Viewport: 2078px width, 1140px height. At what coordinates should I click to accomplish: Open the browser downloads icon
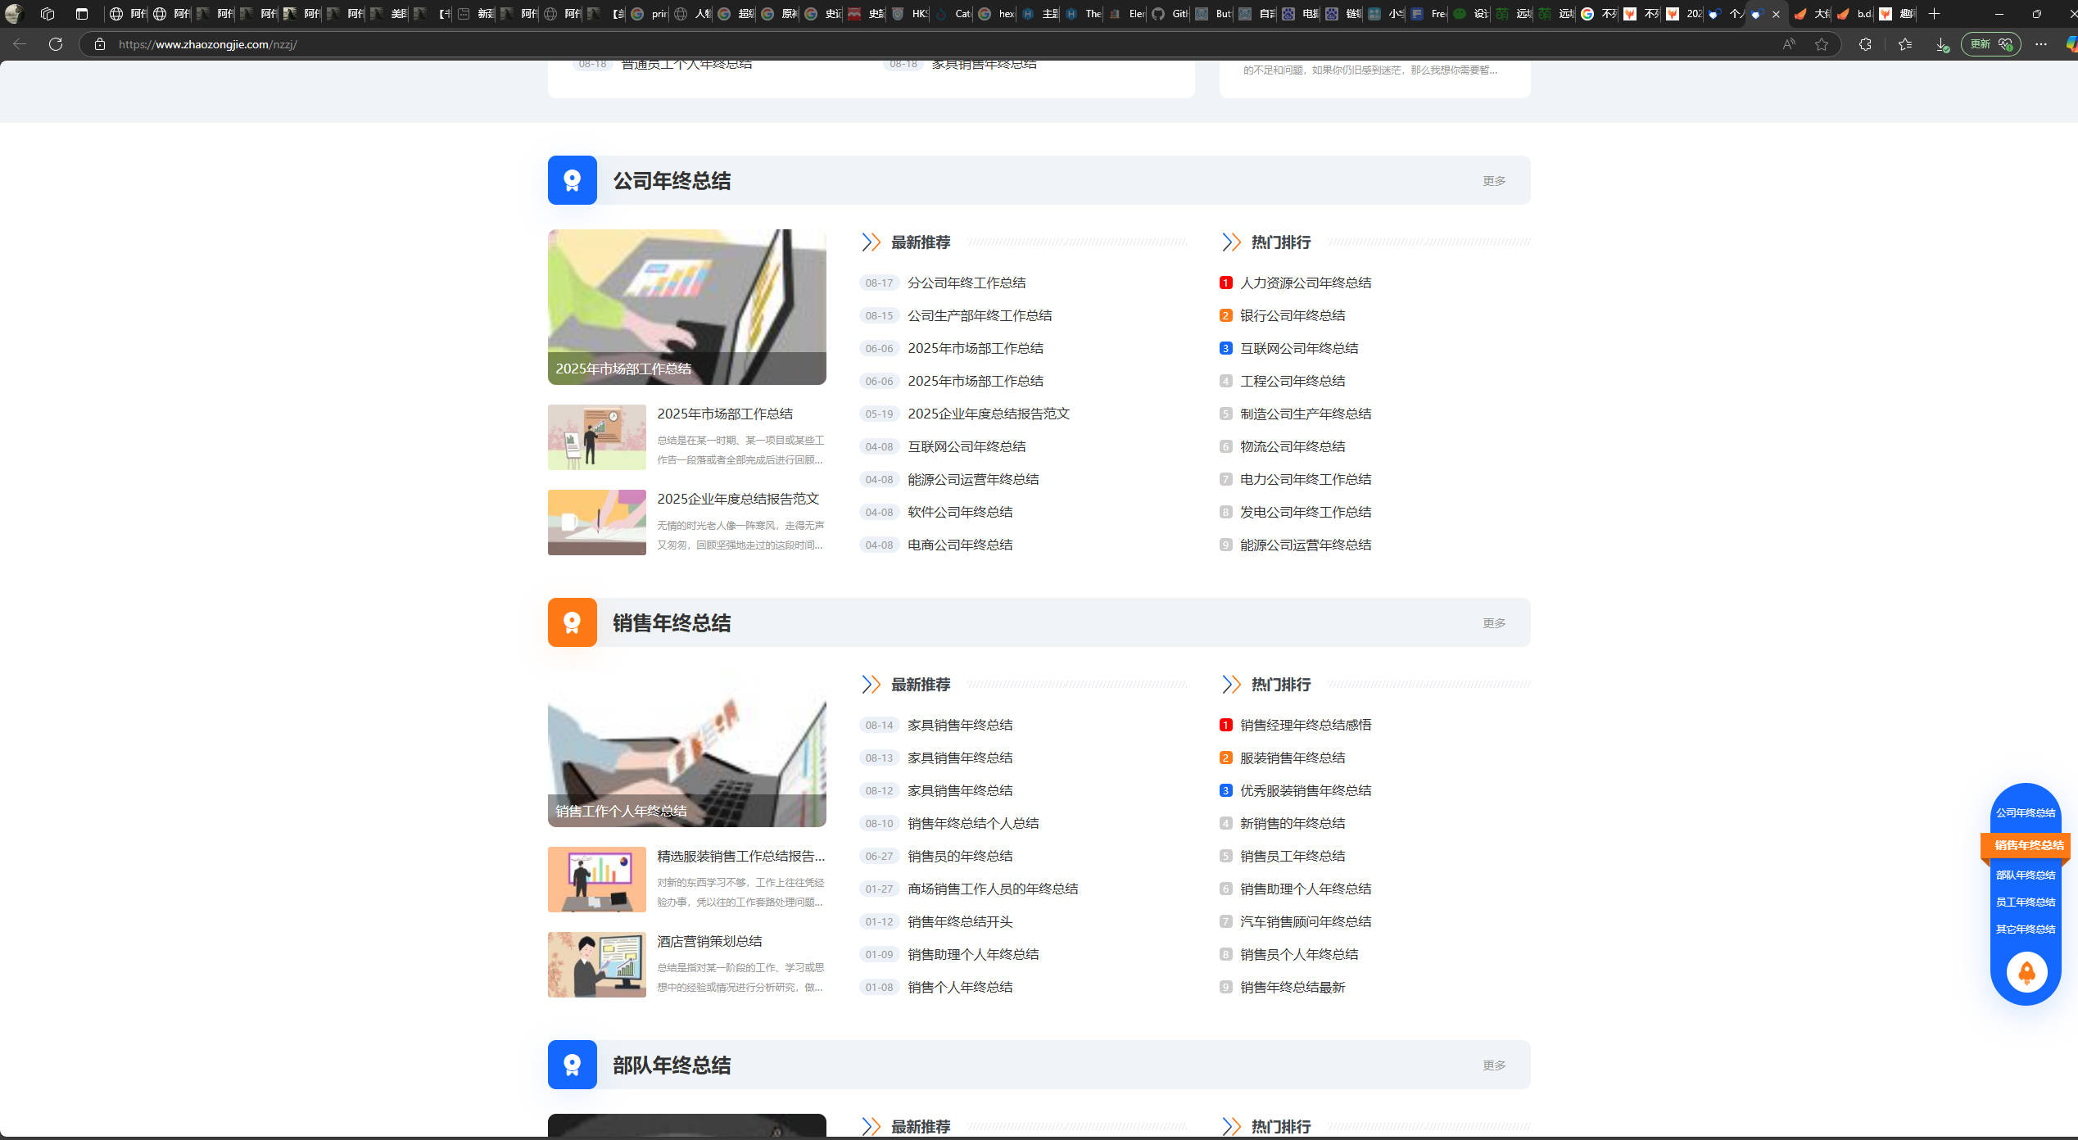click(1941, 44)
